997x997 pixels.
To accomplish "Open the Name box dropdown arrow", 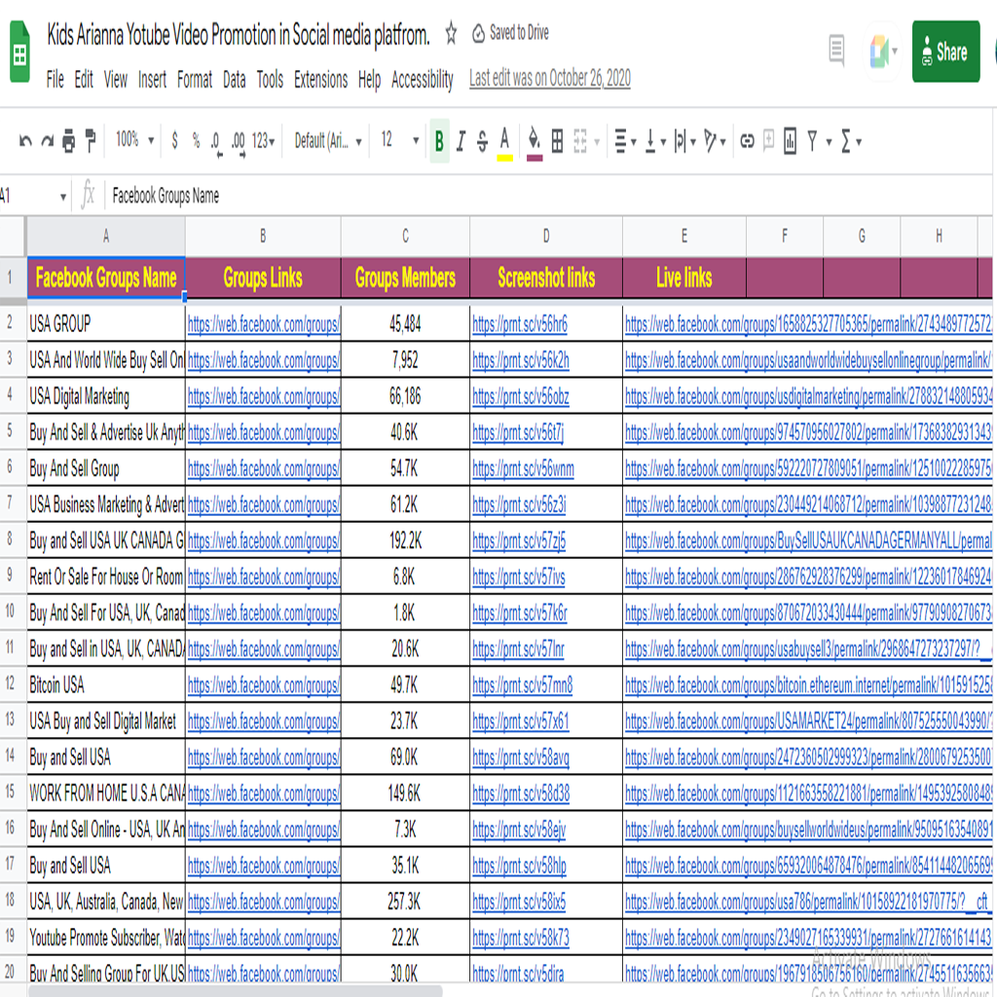I will 63,197.
